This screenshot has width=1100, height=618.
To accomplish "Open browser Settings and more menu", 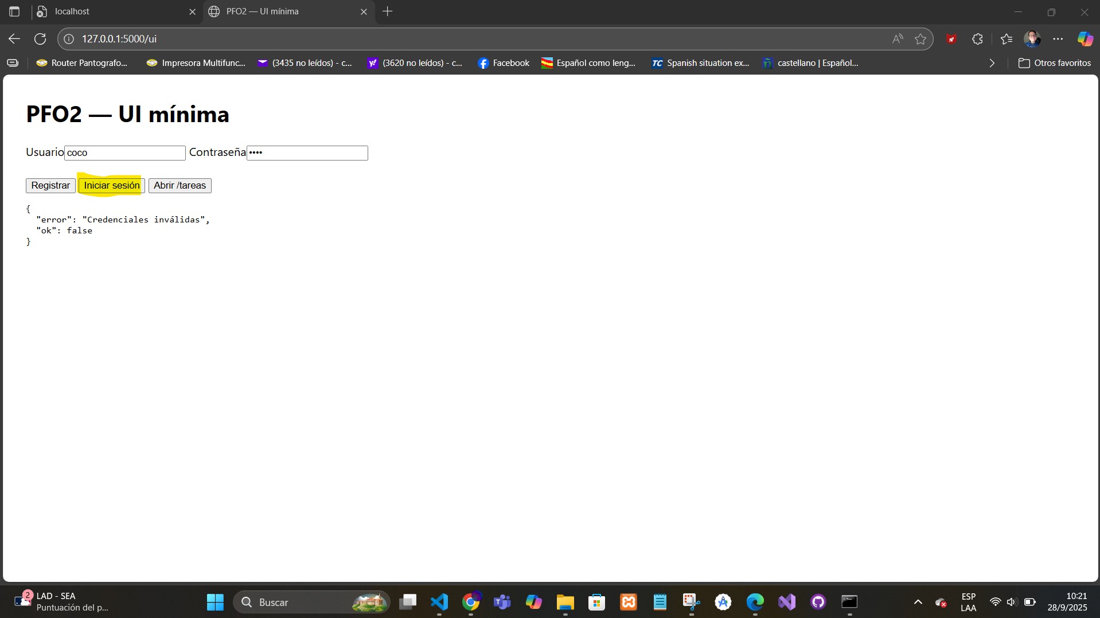I will 1058,39.
